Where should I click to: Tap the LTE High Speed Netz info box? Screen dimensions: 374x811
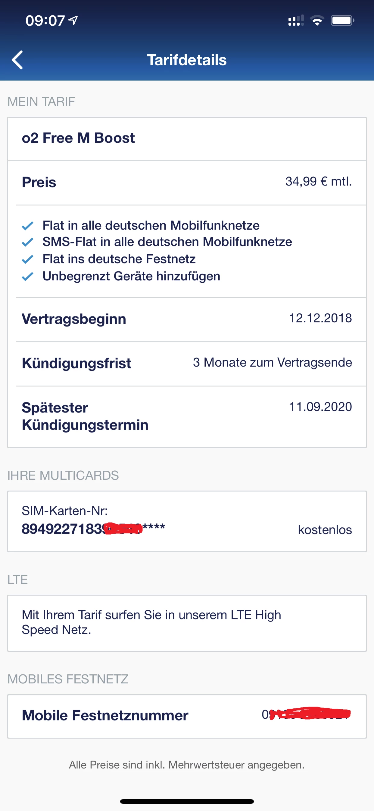tap(187, 622)
